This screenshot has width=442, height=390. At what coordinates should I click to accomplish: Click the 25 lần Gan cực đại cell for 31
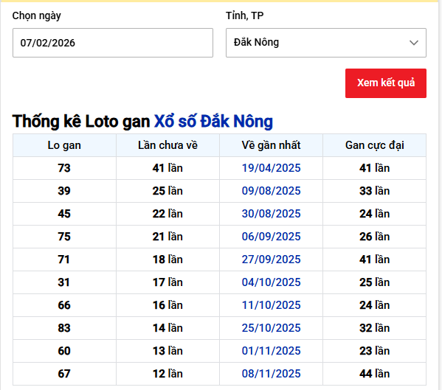[375, 282]
